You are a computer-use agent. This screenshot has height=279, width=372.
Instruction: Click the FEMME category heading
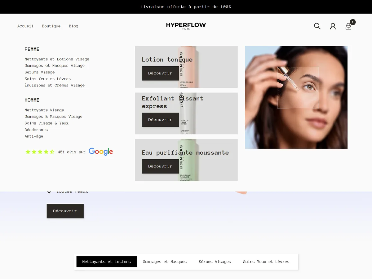(32, 49)
